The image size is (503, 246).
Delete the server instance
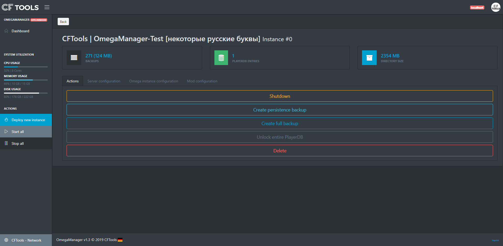click(280, 151)
